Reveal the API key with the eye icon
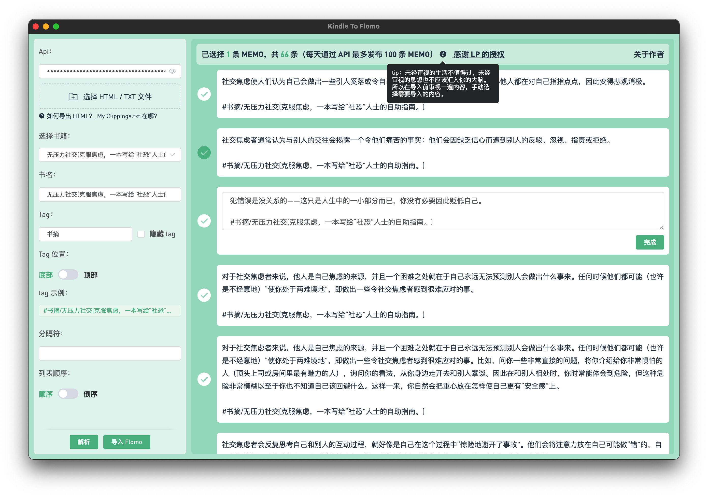The height and width of the screenshot is (497, 708). tap(172, 71)
